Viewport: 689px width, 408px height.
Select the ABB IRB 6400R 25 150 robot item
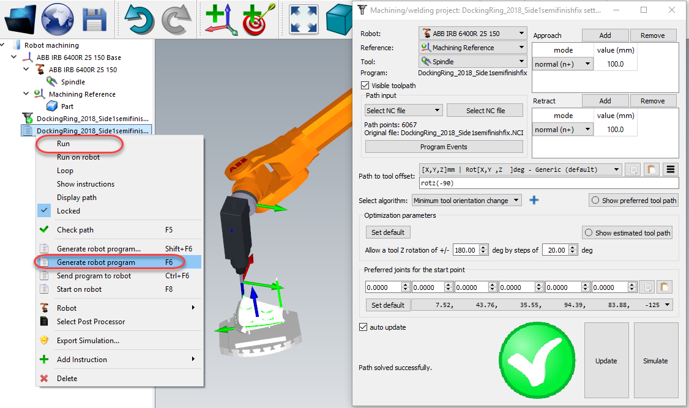[x=83, y=69]
